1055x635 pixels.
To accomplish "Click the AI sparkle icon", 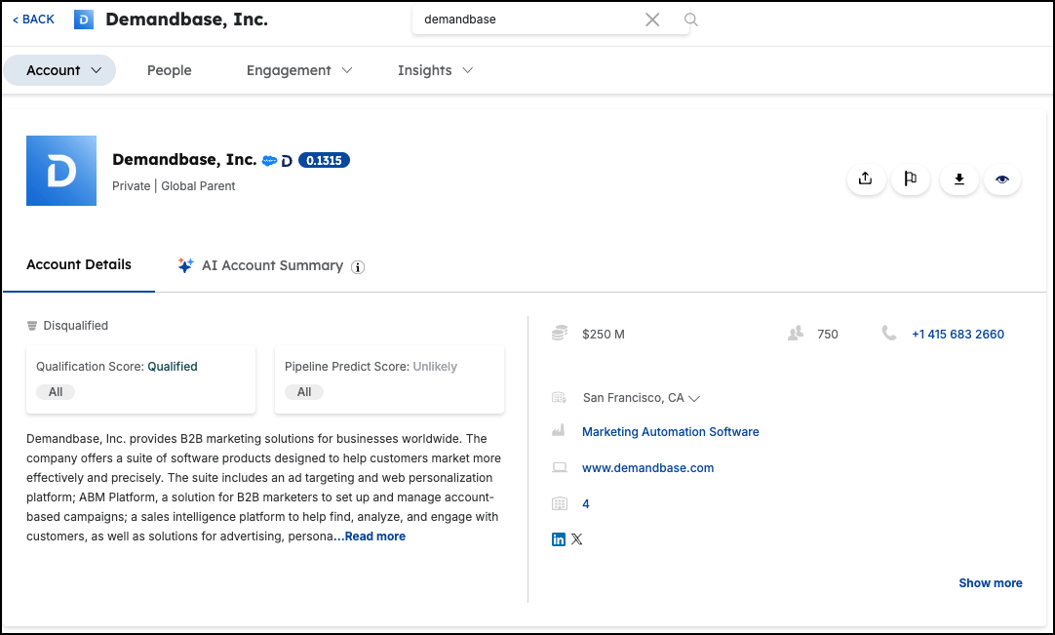I will point(185,265).
